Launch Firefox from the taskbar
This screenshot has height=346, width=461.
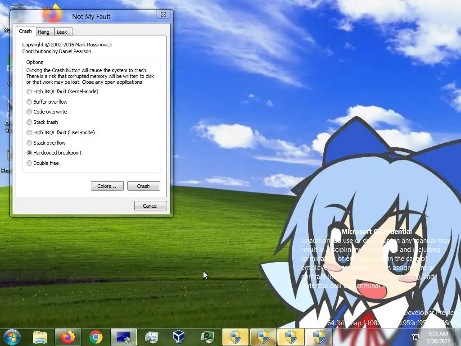click(x=68, y=337)
